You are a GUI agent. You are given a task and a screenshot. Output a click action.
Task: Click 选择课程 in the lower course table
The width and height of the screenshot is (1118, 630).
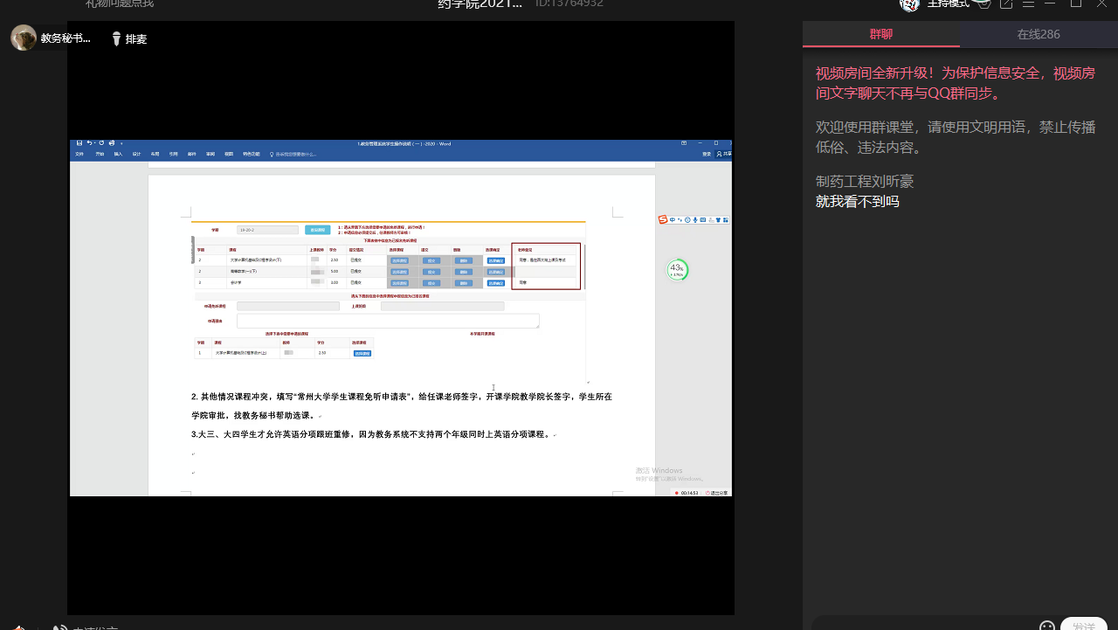(x=362, y=353)
